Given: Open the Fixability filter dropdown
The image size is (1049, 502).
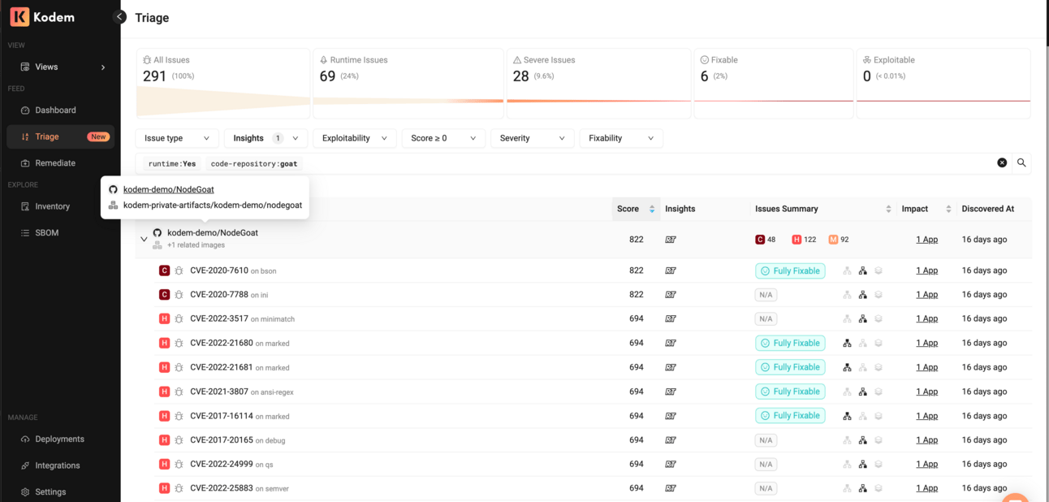Looking at the screenshot, I should coord(620,137).
